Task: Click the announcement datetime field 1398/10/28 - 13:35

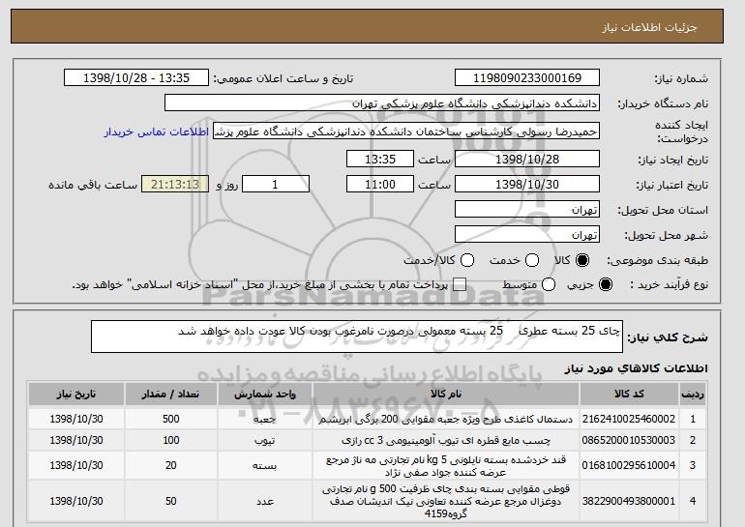Action: tap(136, 78)
